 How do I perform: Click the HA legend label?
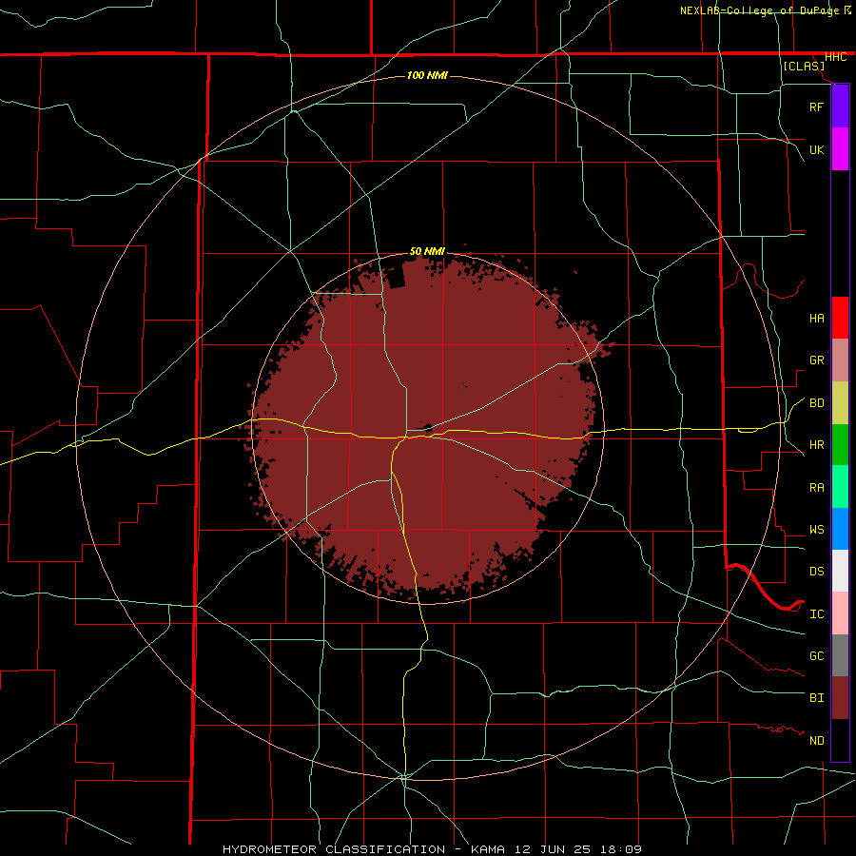click(816, 319)
